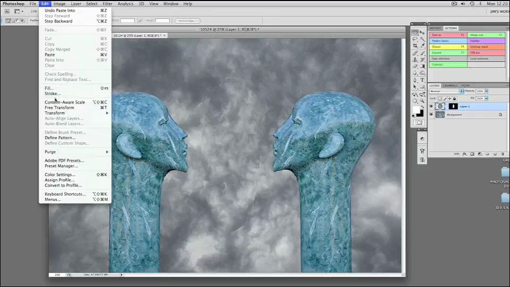Click the Layer 1 mask thumbnail
Image resolution: width=510 pixels, height=287 pixels.
[x=453, y=106]
